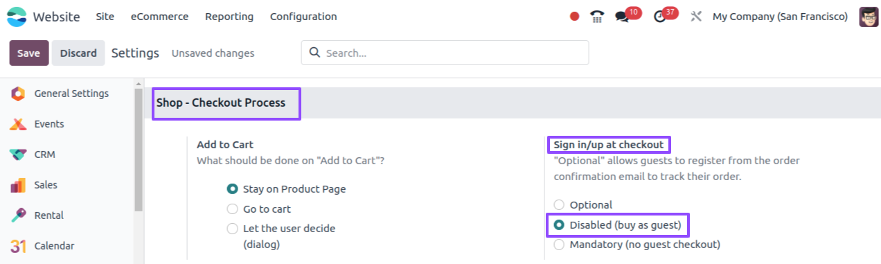Open the Odoo home apps icon

pos(17,17)
